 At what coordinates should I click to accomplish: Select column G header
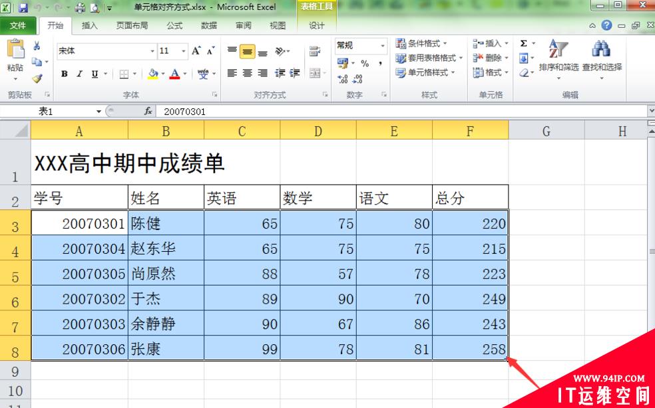click(x=546, y=131)
